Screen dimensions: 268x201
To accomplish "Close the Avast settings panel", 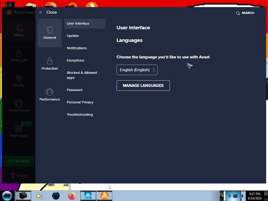I will pyautogui.click(x=48, y=12).
